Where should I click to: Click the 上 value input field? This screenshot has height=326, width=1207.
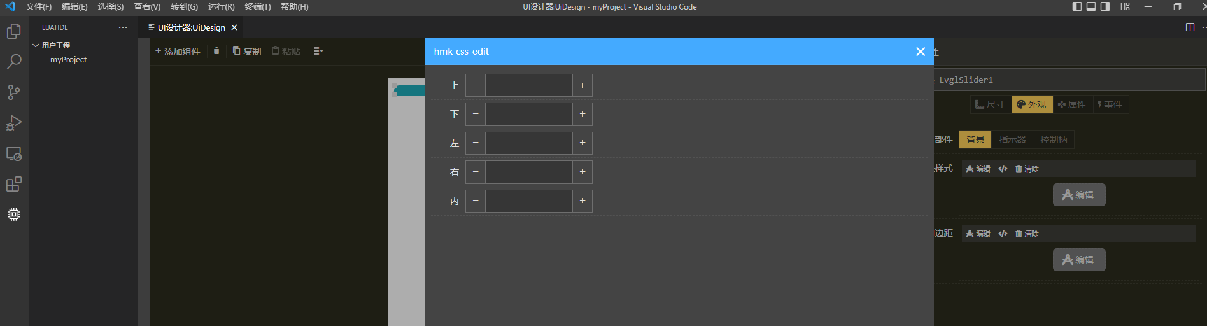[529, 85]
